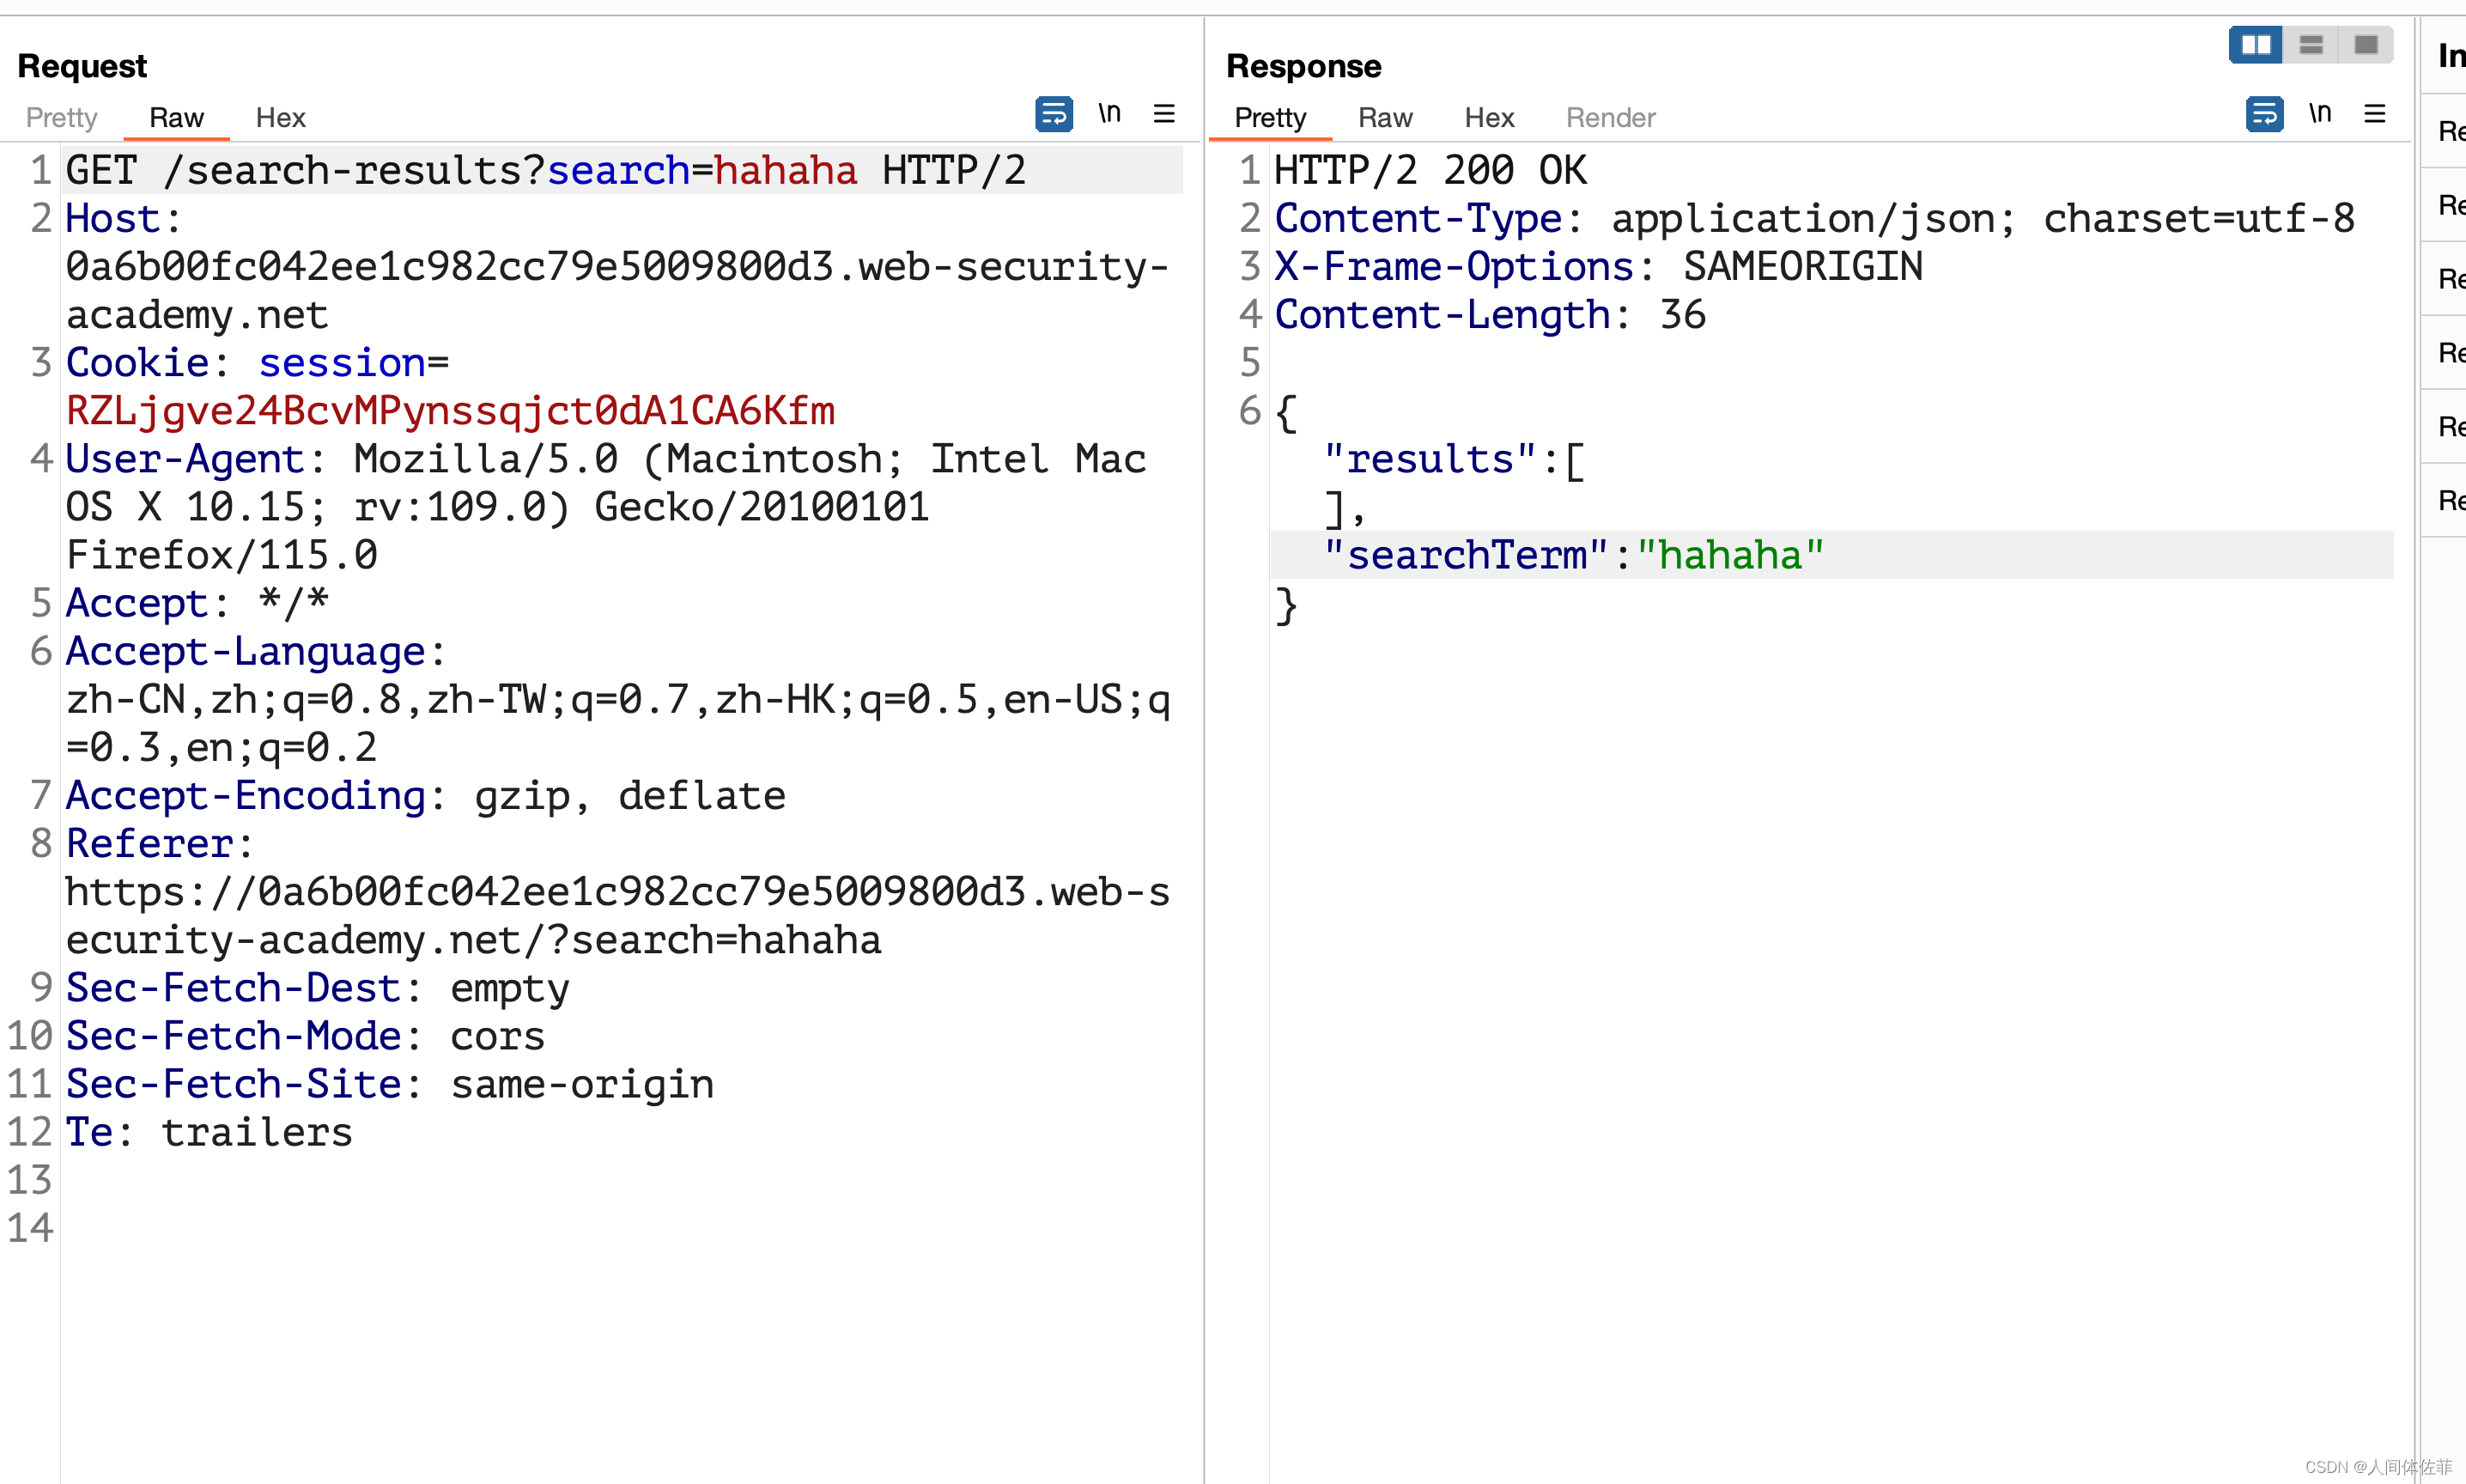The width and height of the screenshot is (2466, 1484).
Task: Switch Request view to Hex tab
Action: point(280,118)
